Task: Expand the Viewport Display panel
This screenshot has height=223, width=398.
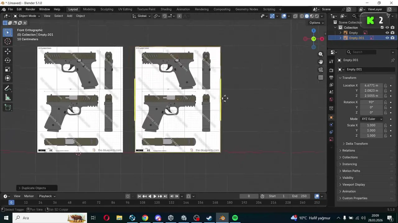Action: [354, 185]
